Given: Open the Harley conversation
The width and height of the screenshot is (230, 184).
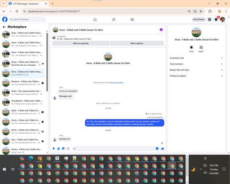Looking at the screenshot, I should [x=23, y=151].
